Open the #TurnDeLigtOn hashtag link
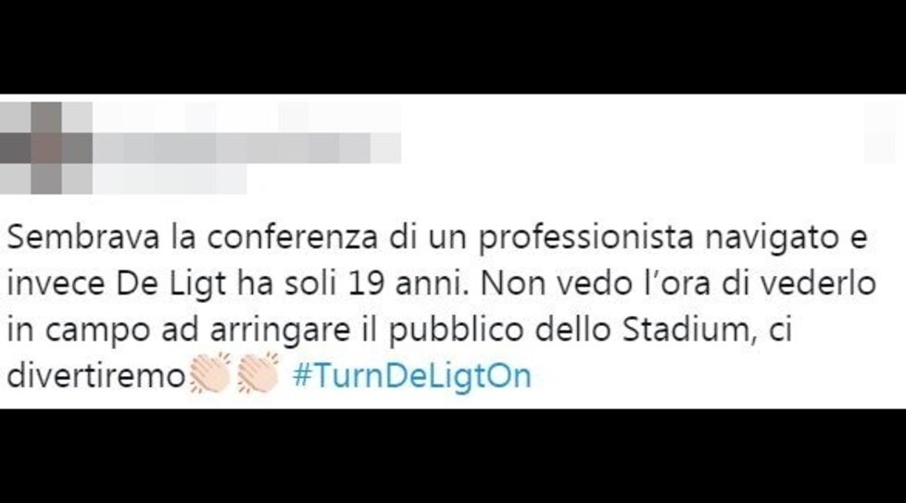906x503 pixels. coord(412,376)
